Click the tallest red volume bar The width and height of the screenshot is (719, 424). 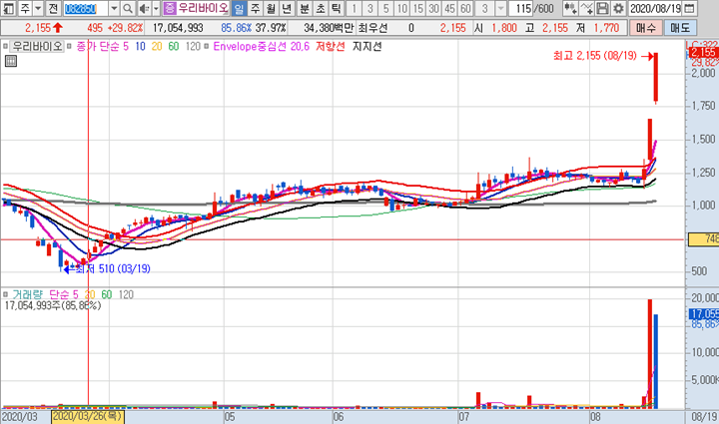(650, 354)
